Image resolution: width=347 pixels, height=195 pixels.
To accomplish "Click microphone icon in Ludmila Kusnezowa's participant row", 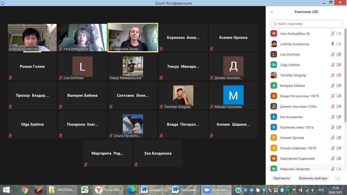I will pos(333,44).
